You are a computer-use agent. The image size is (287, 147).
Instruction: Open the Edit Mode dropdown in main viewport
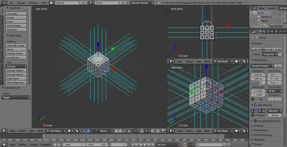click(56, 131)
